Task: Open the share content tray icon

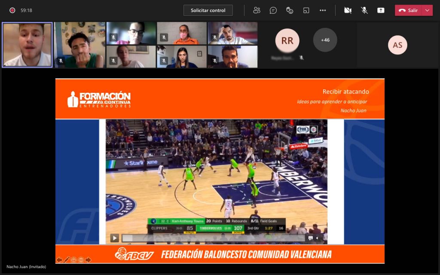Action: pos(381,10)
